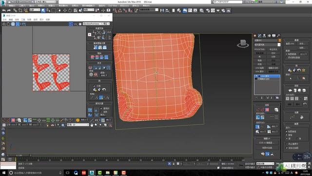
Task: Open dropdown left of pan icon in UVW editor
Action: (x=78, y=125)
